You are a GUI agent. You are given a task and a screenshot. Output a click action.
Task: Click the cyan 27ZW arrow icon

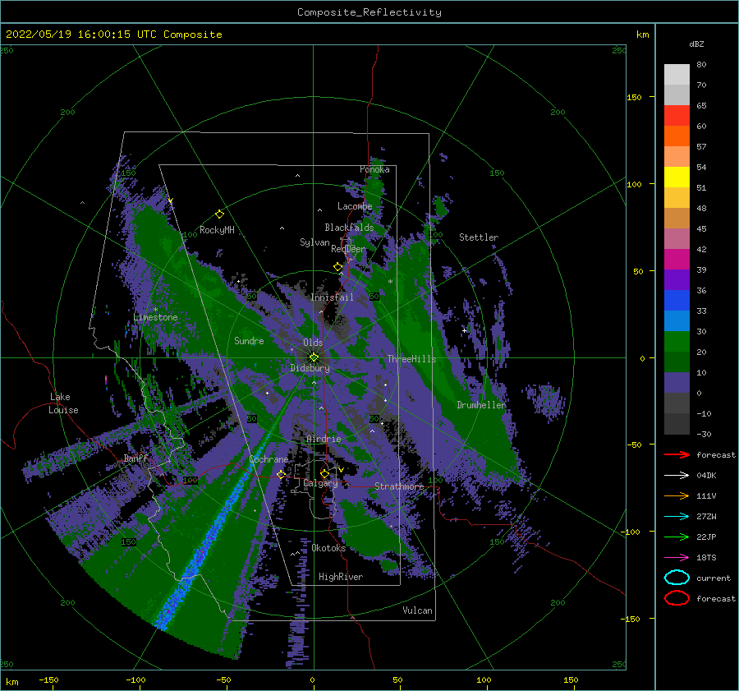[677, 517]
